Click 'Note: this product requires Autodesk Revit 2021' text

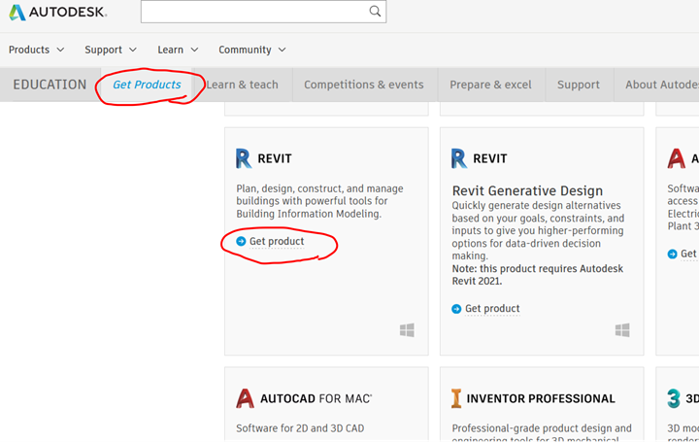click(x=538, y=275)
